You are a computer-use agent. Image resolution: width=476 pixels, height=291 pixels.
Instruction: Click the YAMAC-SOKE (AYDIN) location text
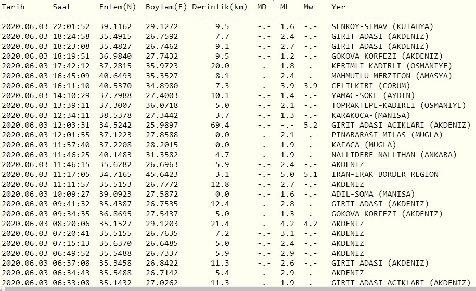(373, 95)
